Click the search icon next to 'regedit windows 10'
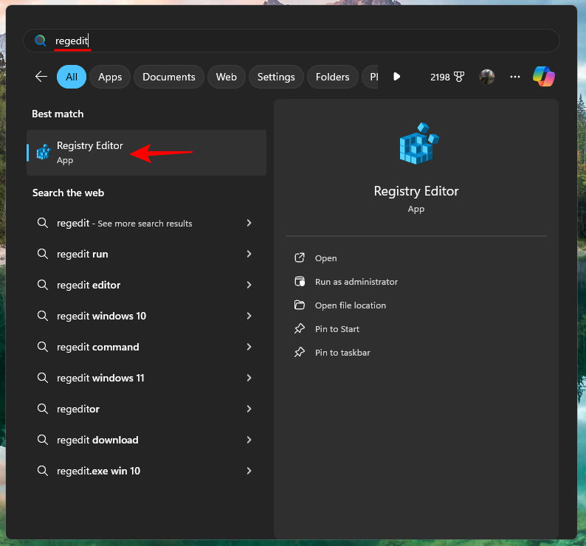 click(x=43, y=317)
